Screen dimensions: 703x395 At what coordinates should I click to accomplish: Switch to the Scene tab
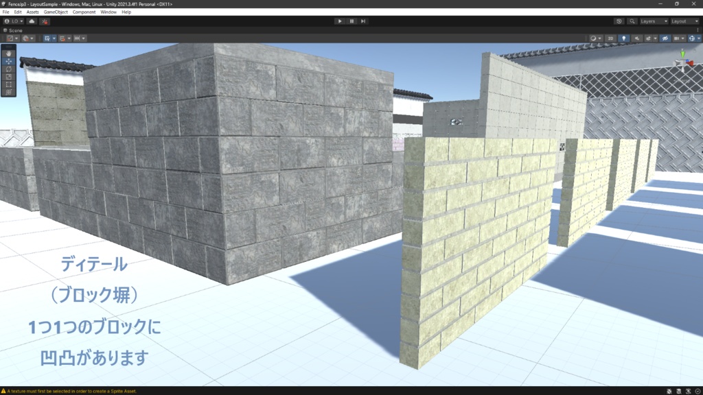coord(13,30)
